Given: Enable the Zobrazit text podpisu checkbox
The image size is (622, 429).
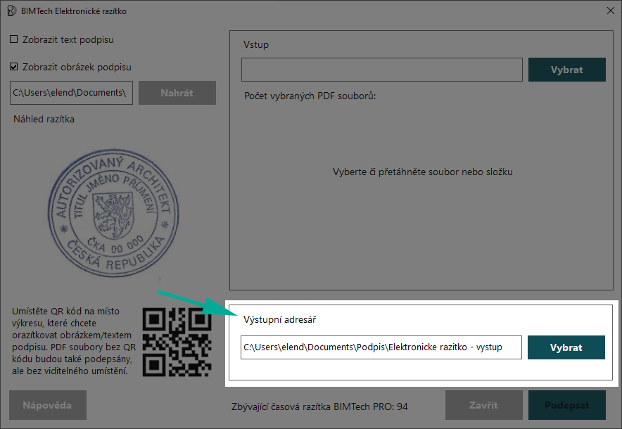Looking at the screenshot, I should 14,40.
